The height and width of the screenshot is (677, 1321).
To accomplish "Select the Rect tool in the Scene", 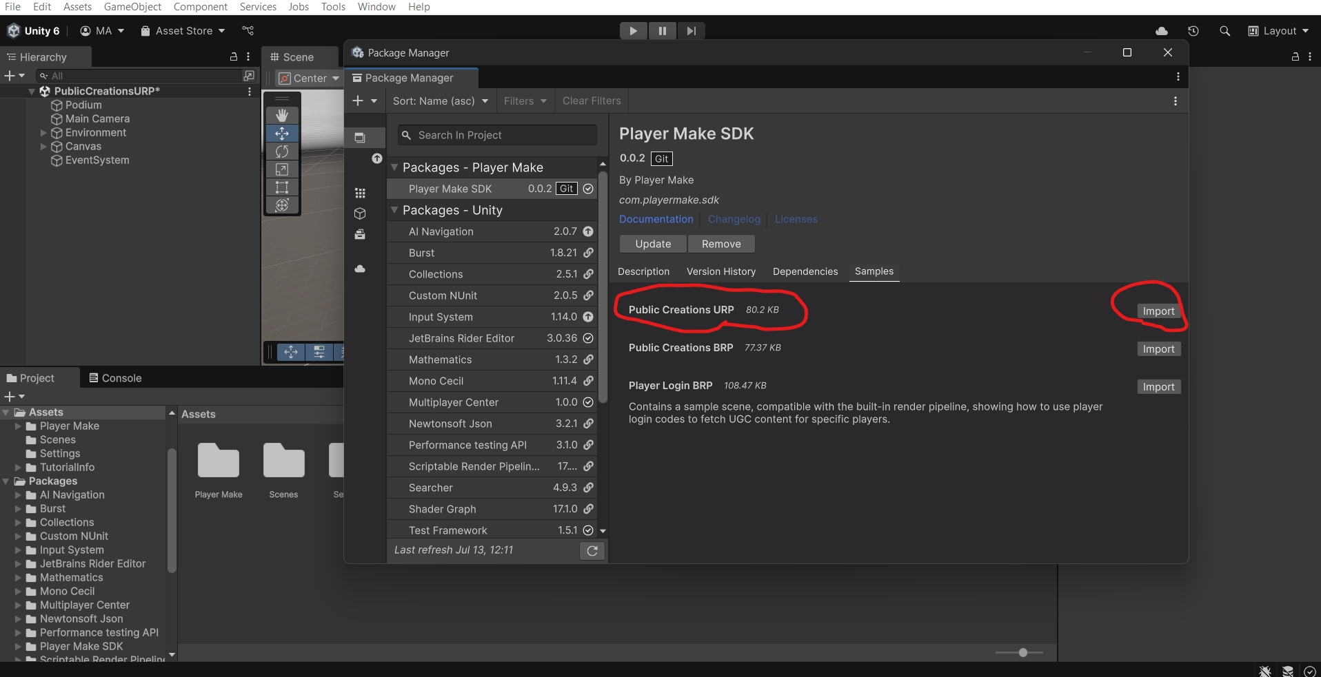I will click(x=282, y=187).
